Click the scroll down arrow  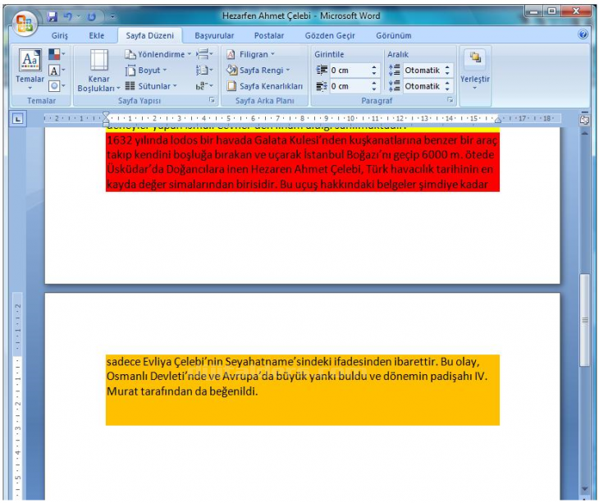[584, 488]
